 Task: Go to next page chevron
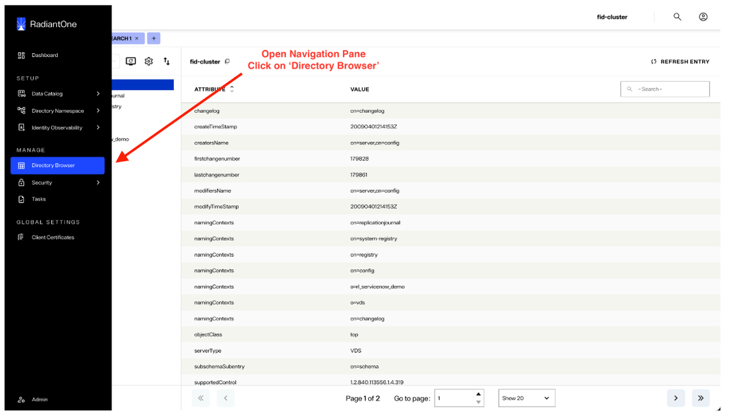coord(676,398)
